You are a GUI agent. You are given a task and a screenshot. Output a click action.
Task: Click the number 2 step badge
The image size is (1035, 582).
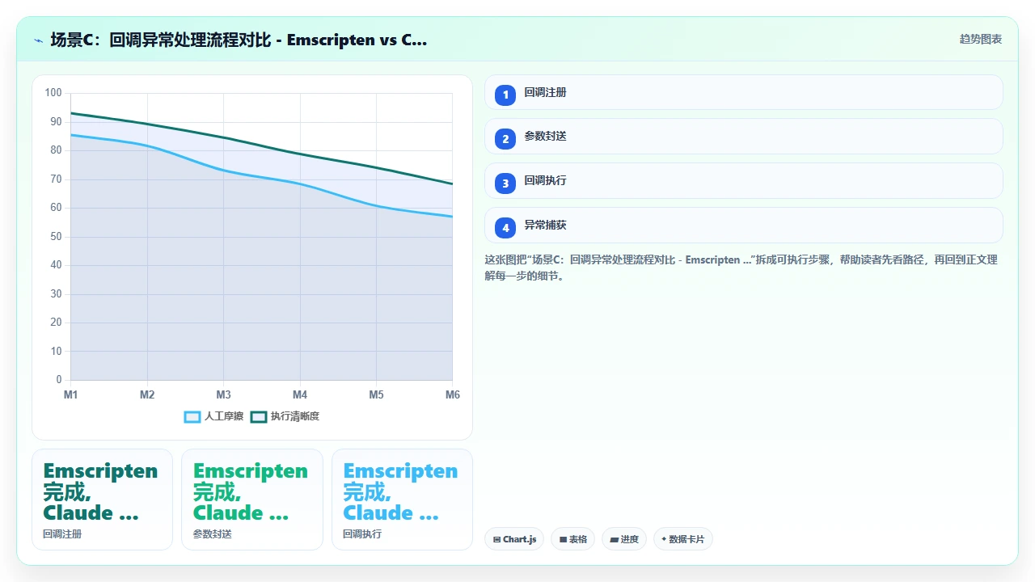(505, 139)
